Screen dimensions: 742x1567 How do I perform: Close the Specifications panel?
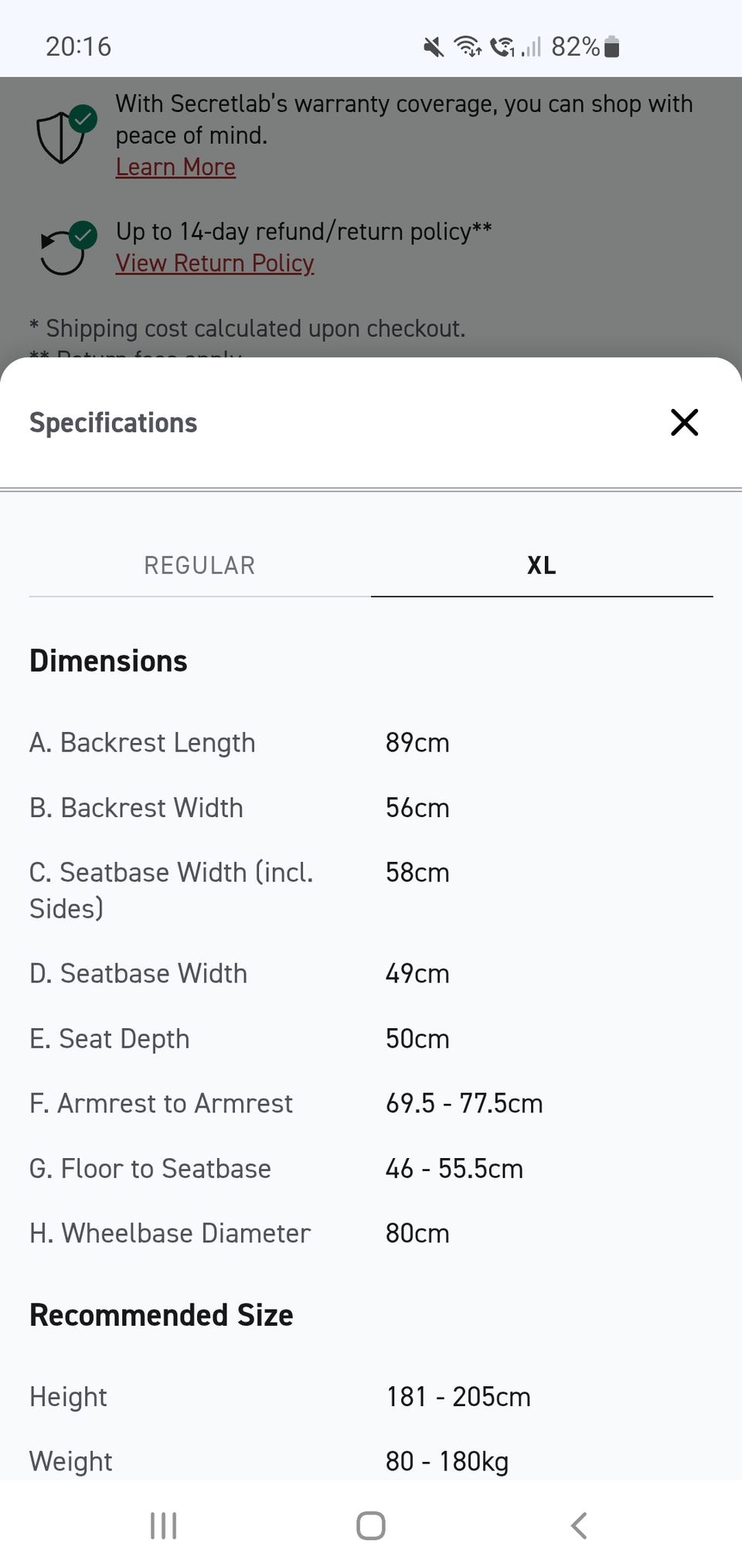coord(684,422)
